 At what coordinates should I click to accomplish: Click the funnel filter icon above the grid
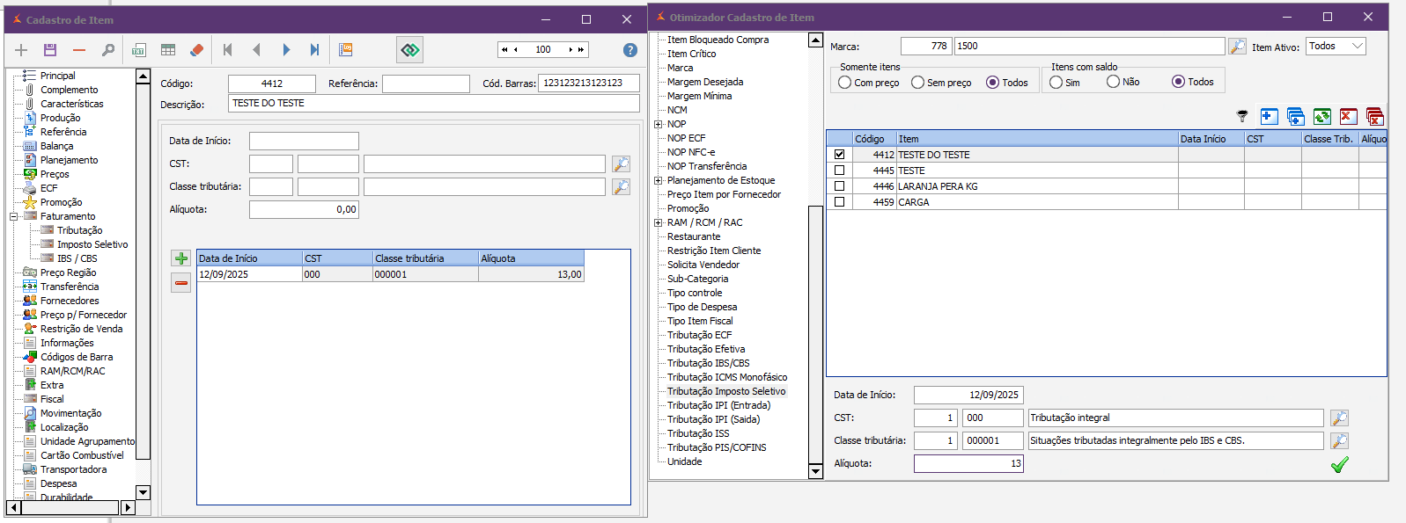(x=1242, y=116)
